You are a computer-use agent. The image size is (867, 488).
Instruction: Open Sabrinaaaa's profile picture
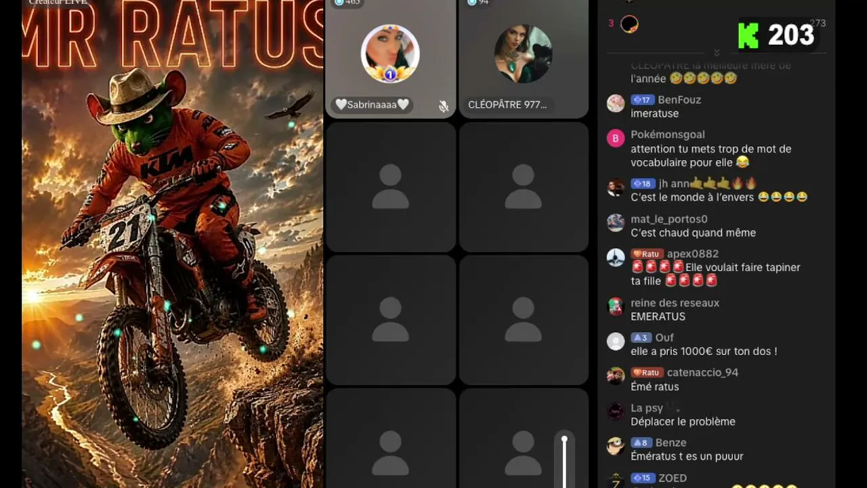tap(390, 54)
